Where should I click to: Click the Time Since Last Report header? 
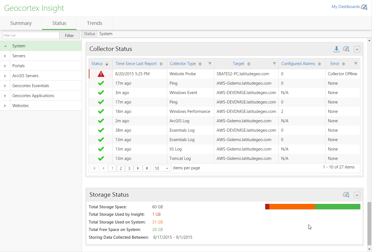[x=136, y=64]
